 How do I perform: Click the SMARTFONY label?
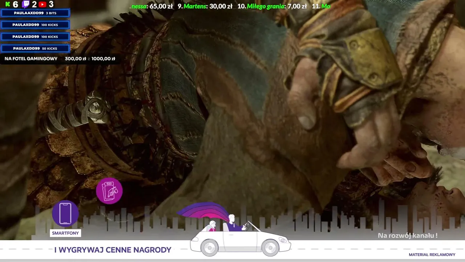click(65, 233)
